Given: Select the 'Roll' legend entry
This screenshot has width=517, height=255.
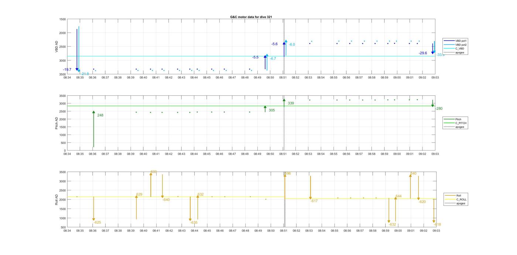Looking at the screenshot, I should [x=453, y=196].
